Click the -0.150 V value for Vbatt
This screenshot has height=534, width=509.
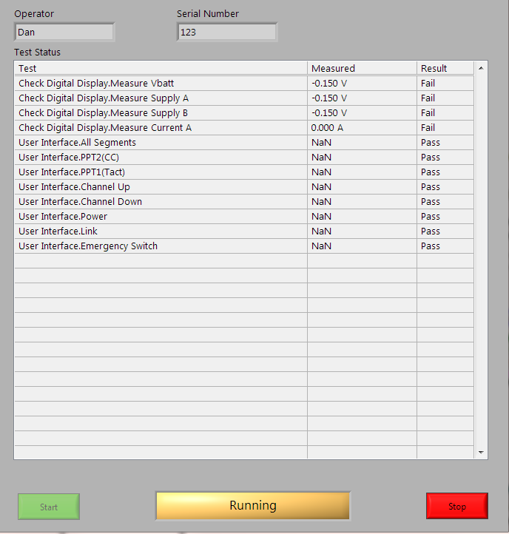(329, 84)
